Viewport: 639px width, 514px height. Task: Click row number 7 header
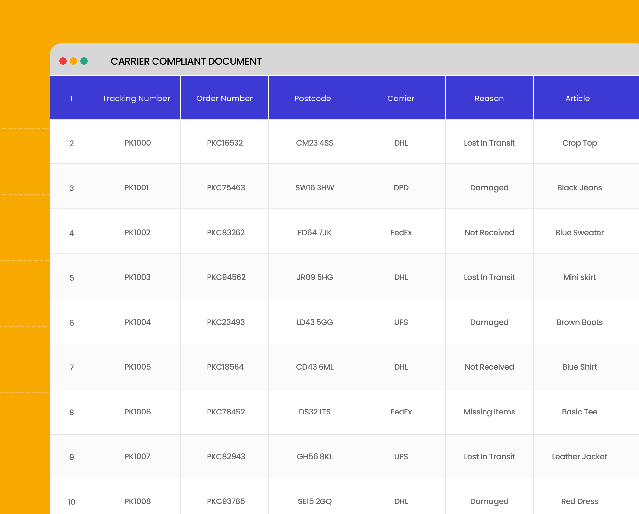coord(71,367)
